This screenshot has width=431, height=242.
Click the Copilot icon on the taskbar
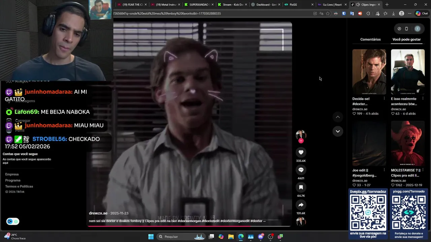point(221,237)
